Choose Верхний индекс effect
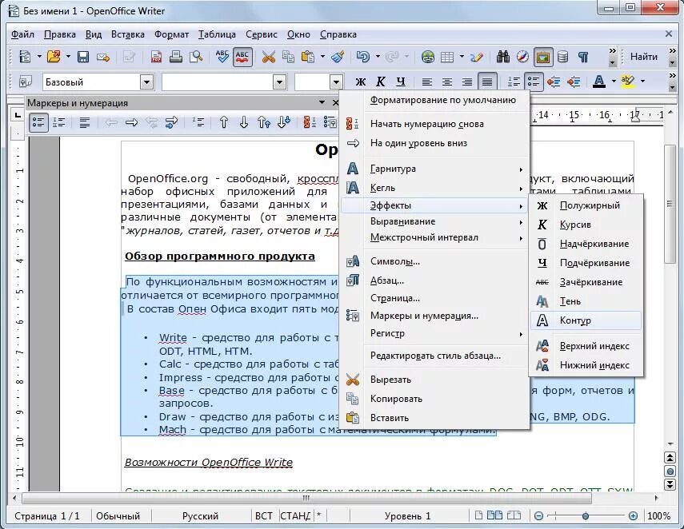The image size is (684, 529). (586, 347)
